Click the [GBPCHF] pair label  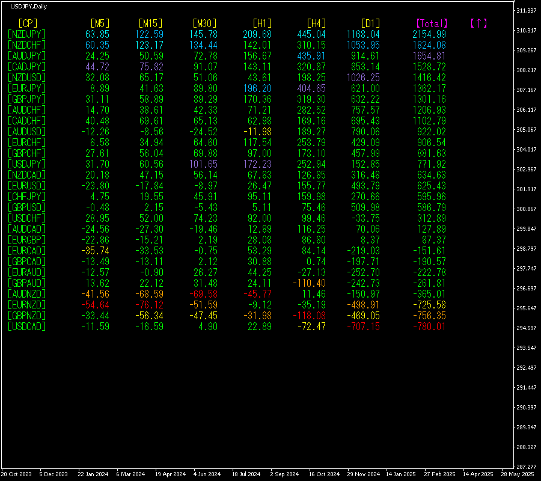pyautogui.click(x=26, y=153)
